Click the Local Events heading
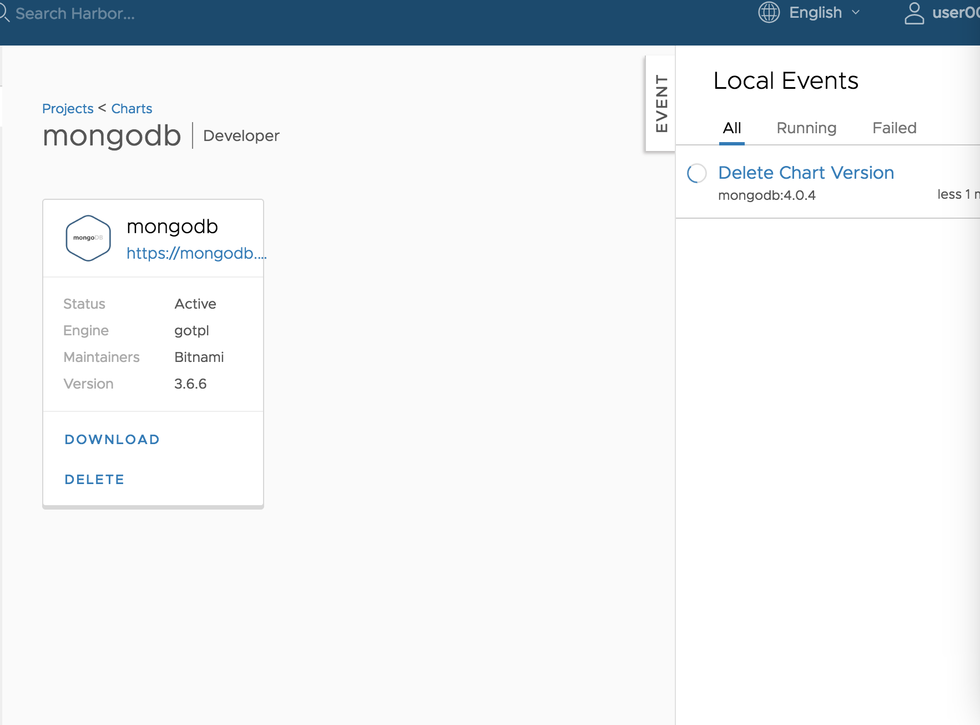 786,80
